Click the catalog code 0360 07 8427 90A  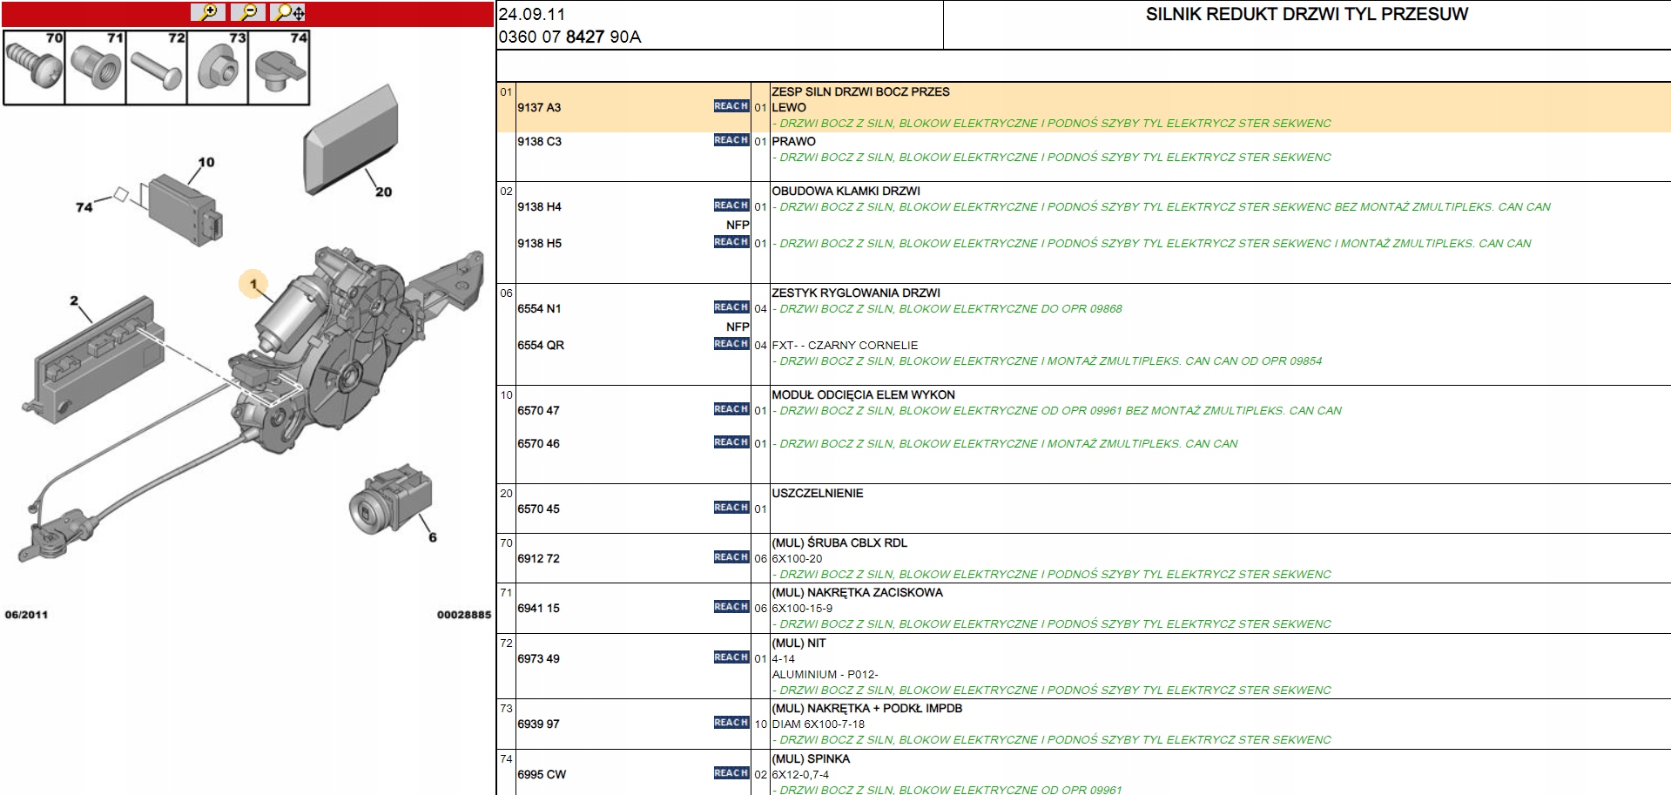pyautogui.click(x=569, y=37)
